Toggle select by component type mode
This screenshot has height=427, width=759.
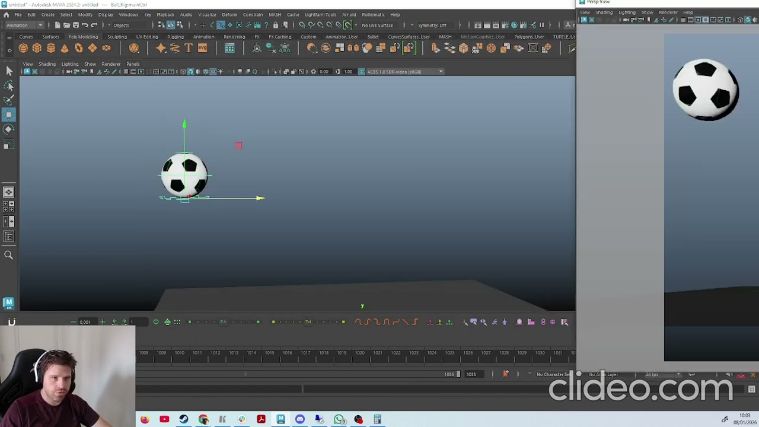(x=179, y=25)
